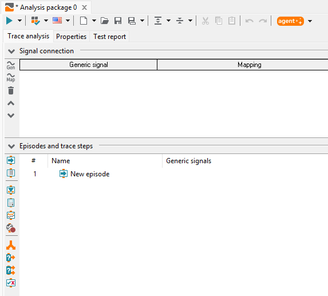
Task: Click the Save As icon
Action: click(132, 21)
